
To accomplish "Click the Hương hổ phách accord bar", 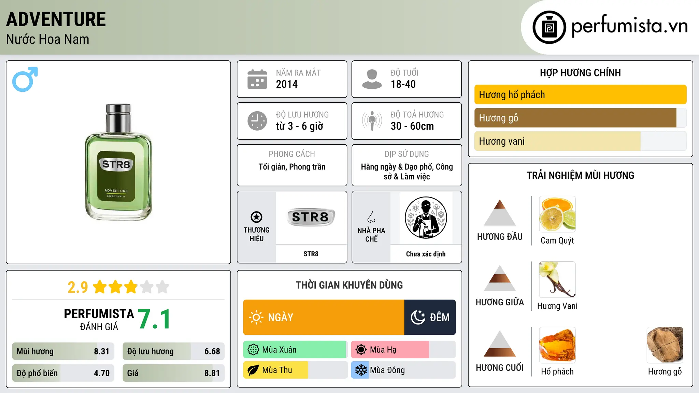I will pos(580,94).
